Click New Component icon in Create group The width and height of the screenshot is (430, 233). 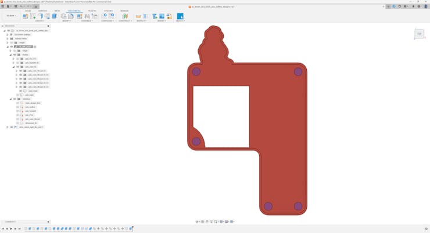(x=25, y=16)
